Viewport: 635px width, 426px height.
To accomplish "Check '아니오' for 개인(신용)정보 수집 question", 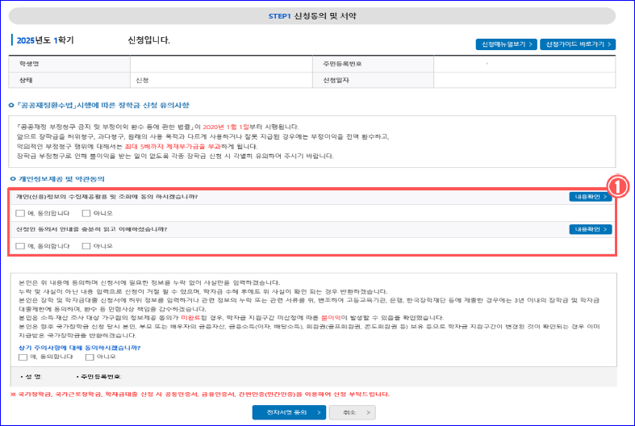I will (x=86, y=213).
